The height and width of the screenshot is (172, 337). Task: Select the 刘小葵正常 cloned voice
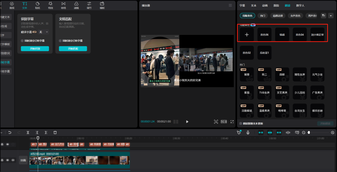point(317,35)
